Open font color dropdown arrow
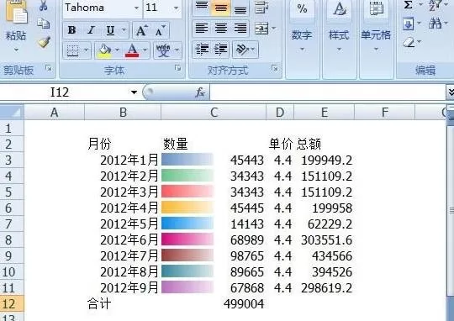This screenshot has width=454, height=321. (145, 50)
